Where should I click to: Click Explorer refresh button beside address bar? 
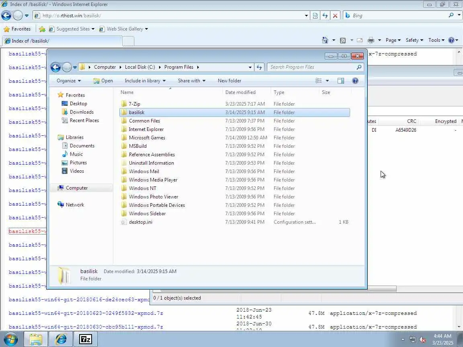coord(259,67)
